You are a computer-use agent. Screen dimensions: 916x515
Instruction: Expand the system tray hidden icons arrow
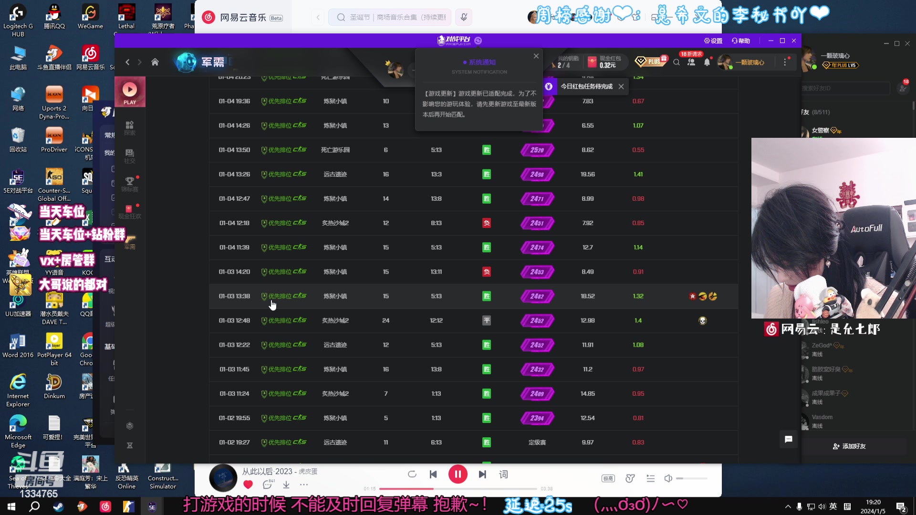(788, 506)
